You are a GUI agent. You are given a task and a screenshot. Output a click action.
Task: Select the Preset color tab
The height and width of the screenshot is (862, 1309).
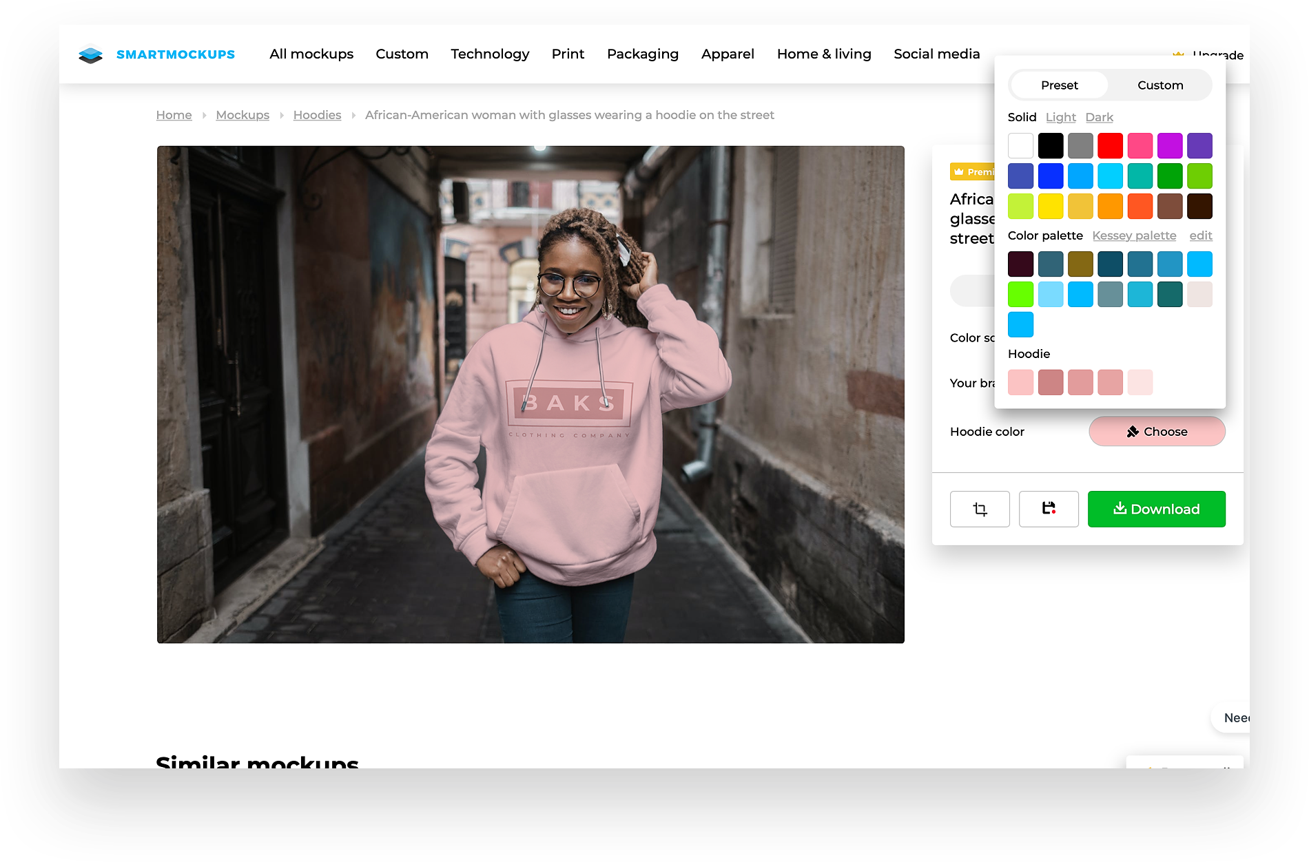pos(1059,85)
